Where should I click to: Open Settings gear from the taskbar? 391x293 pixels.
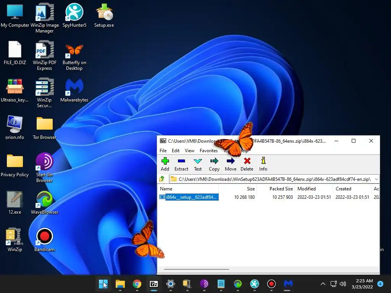pos(171,284)
